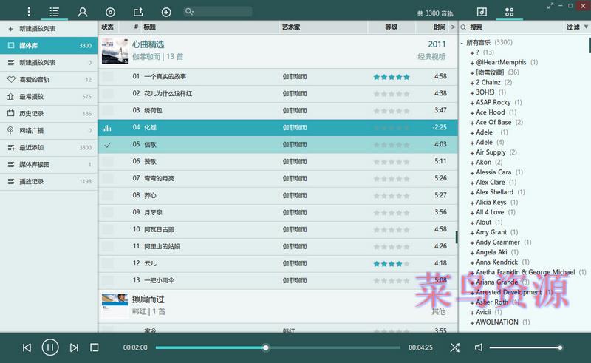Toggle the status box of track 03 绣荷包

[x=108, y=111]
